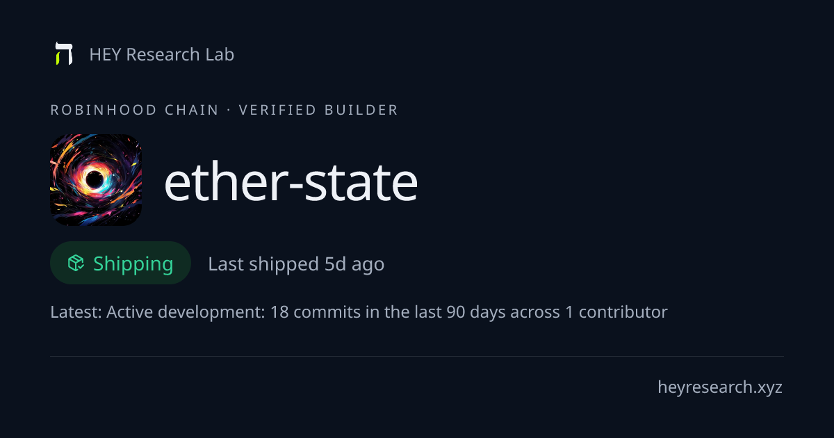Open the ether-state project title
Screen dimensions: 834x438
(x=291, y=181)
